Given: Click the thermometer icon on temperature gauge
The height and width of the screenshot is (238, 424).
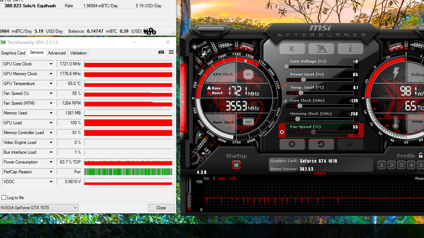Looking at the screenshot, I should coord(396,122).
